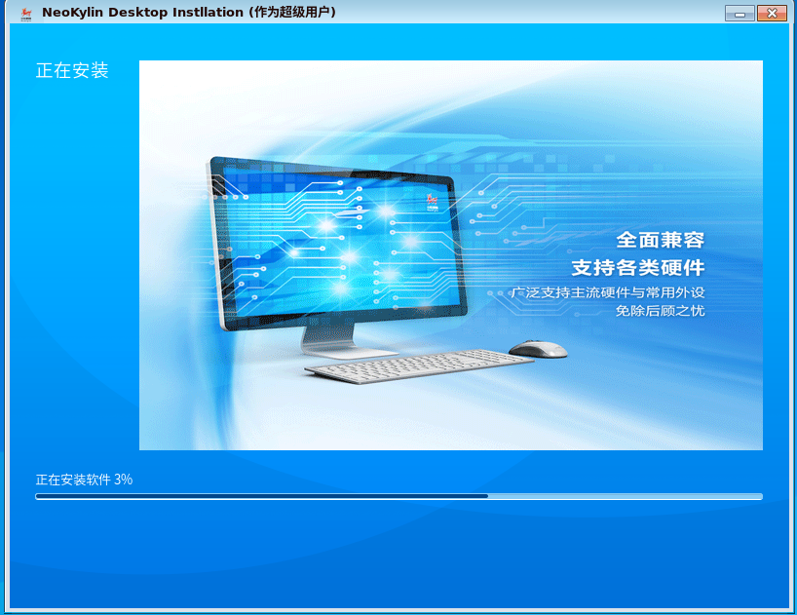
Task: Click the '正在安装' heading
Action: [x=72, y=70]
